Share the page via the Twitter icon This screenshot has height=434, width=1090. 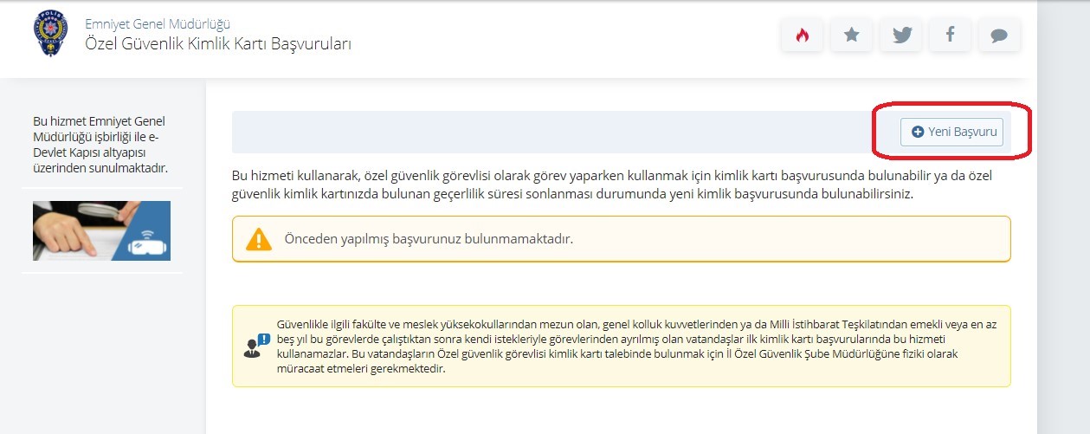click(x=900, y=35)
